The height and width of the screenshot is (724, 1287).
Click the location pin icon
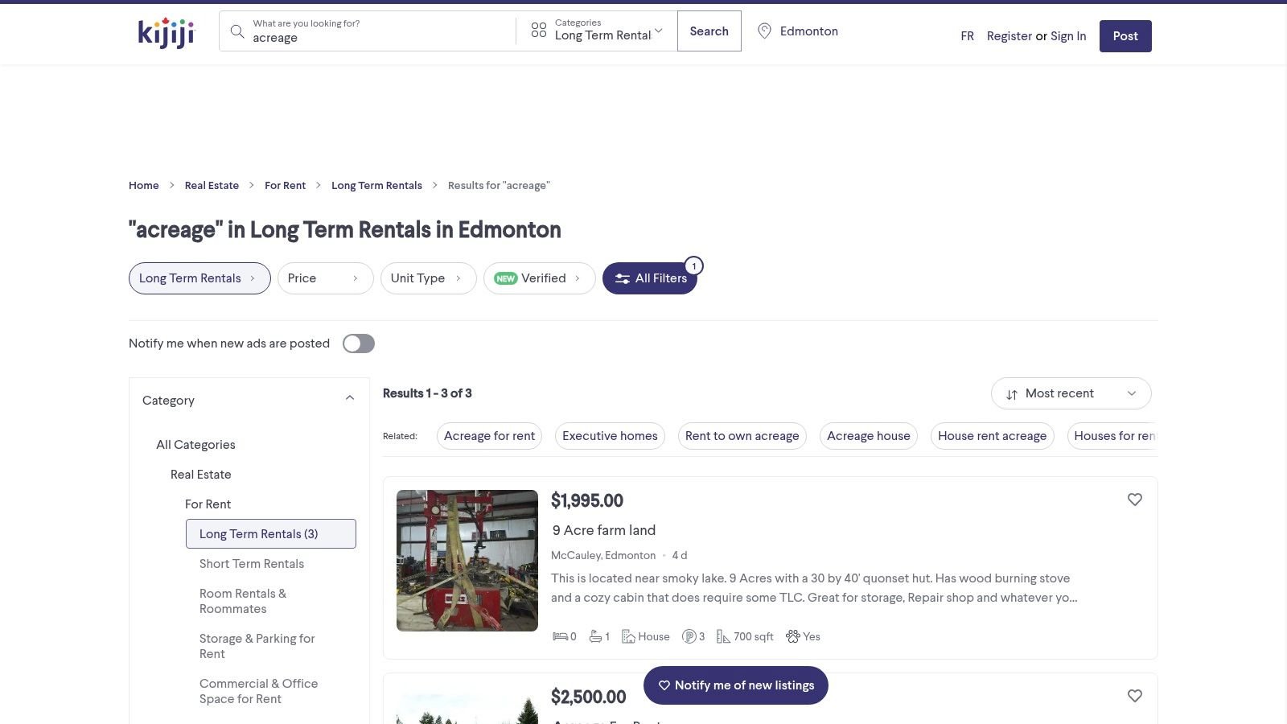point(764,31)
